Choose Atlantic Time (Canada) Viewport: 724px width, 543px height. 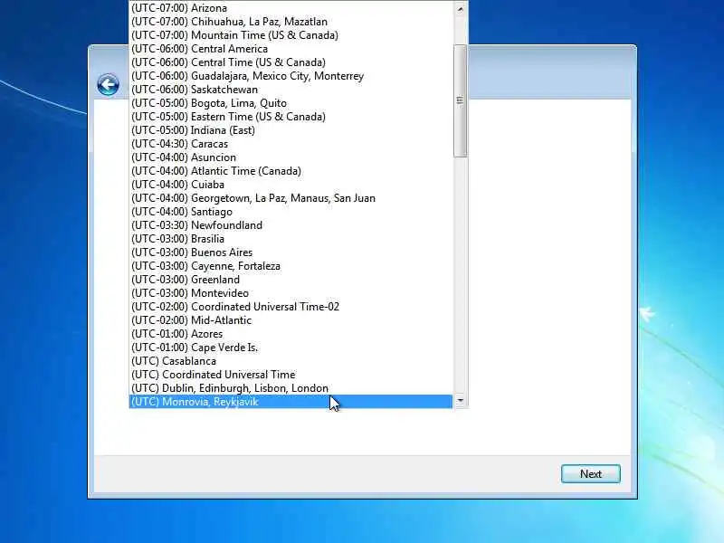point(291,171)
